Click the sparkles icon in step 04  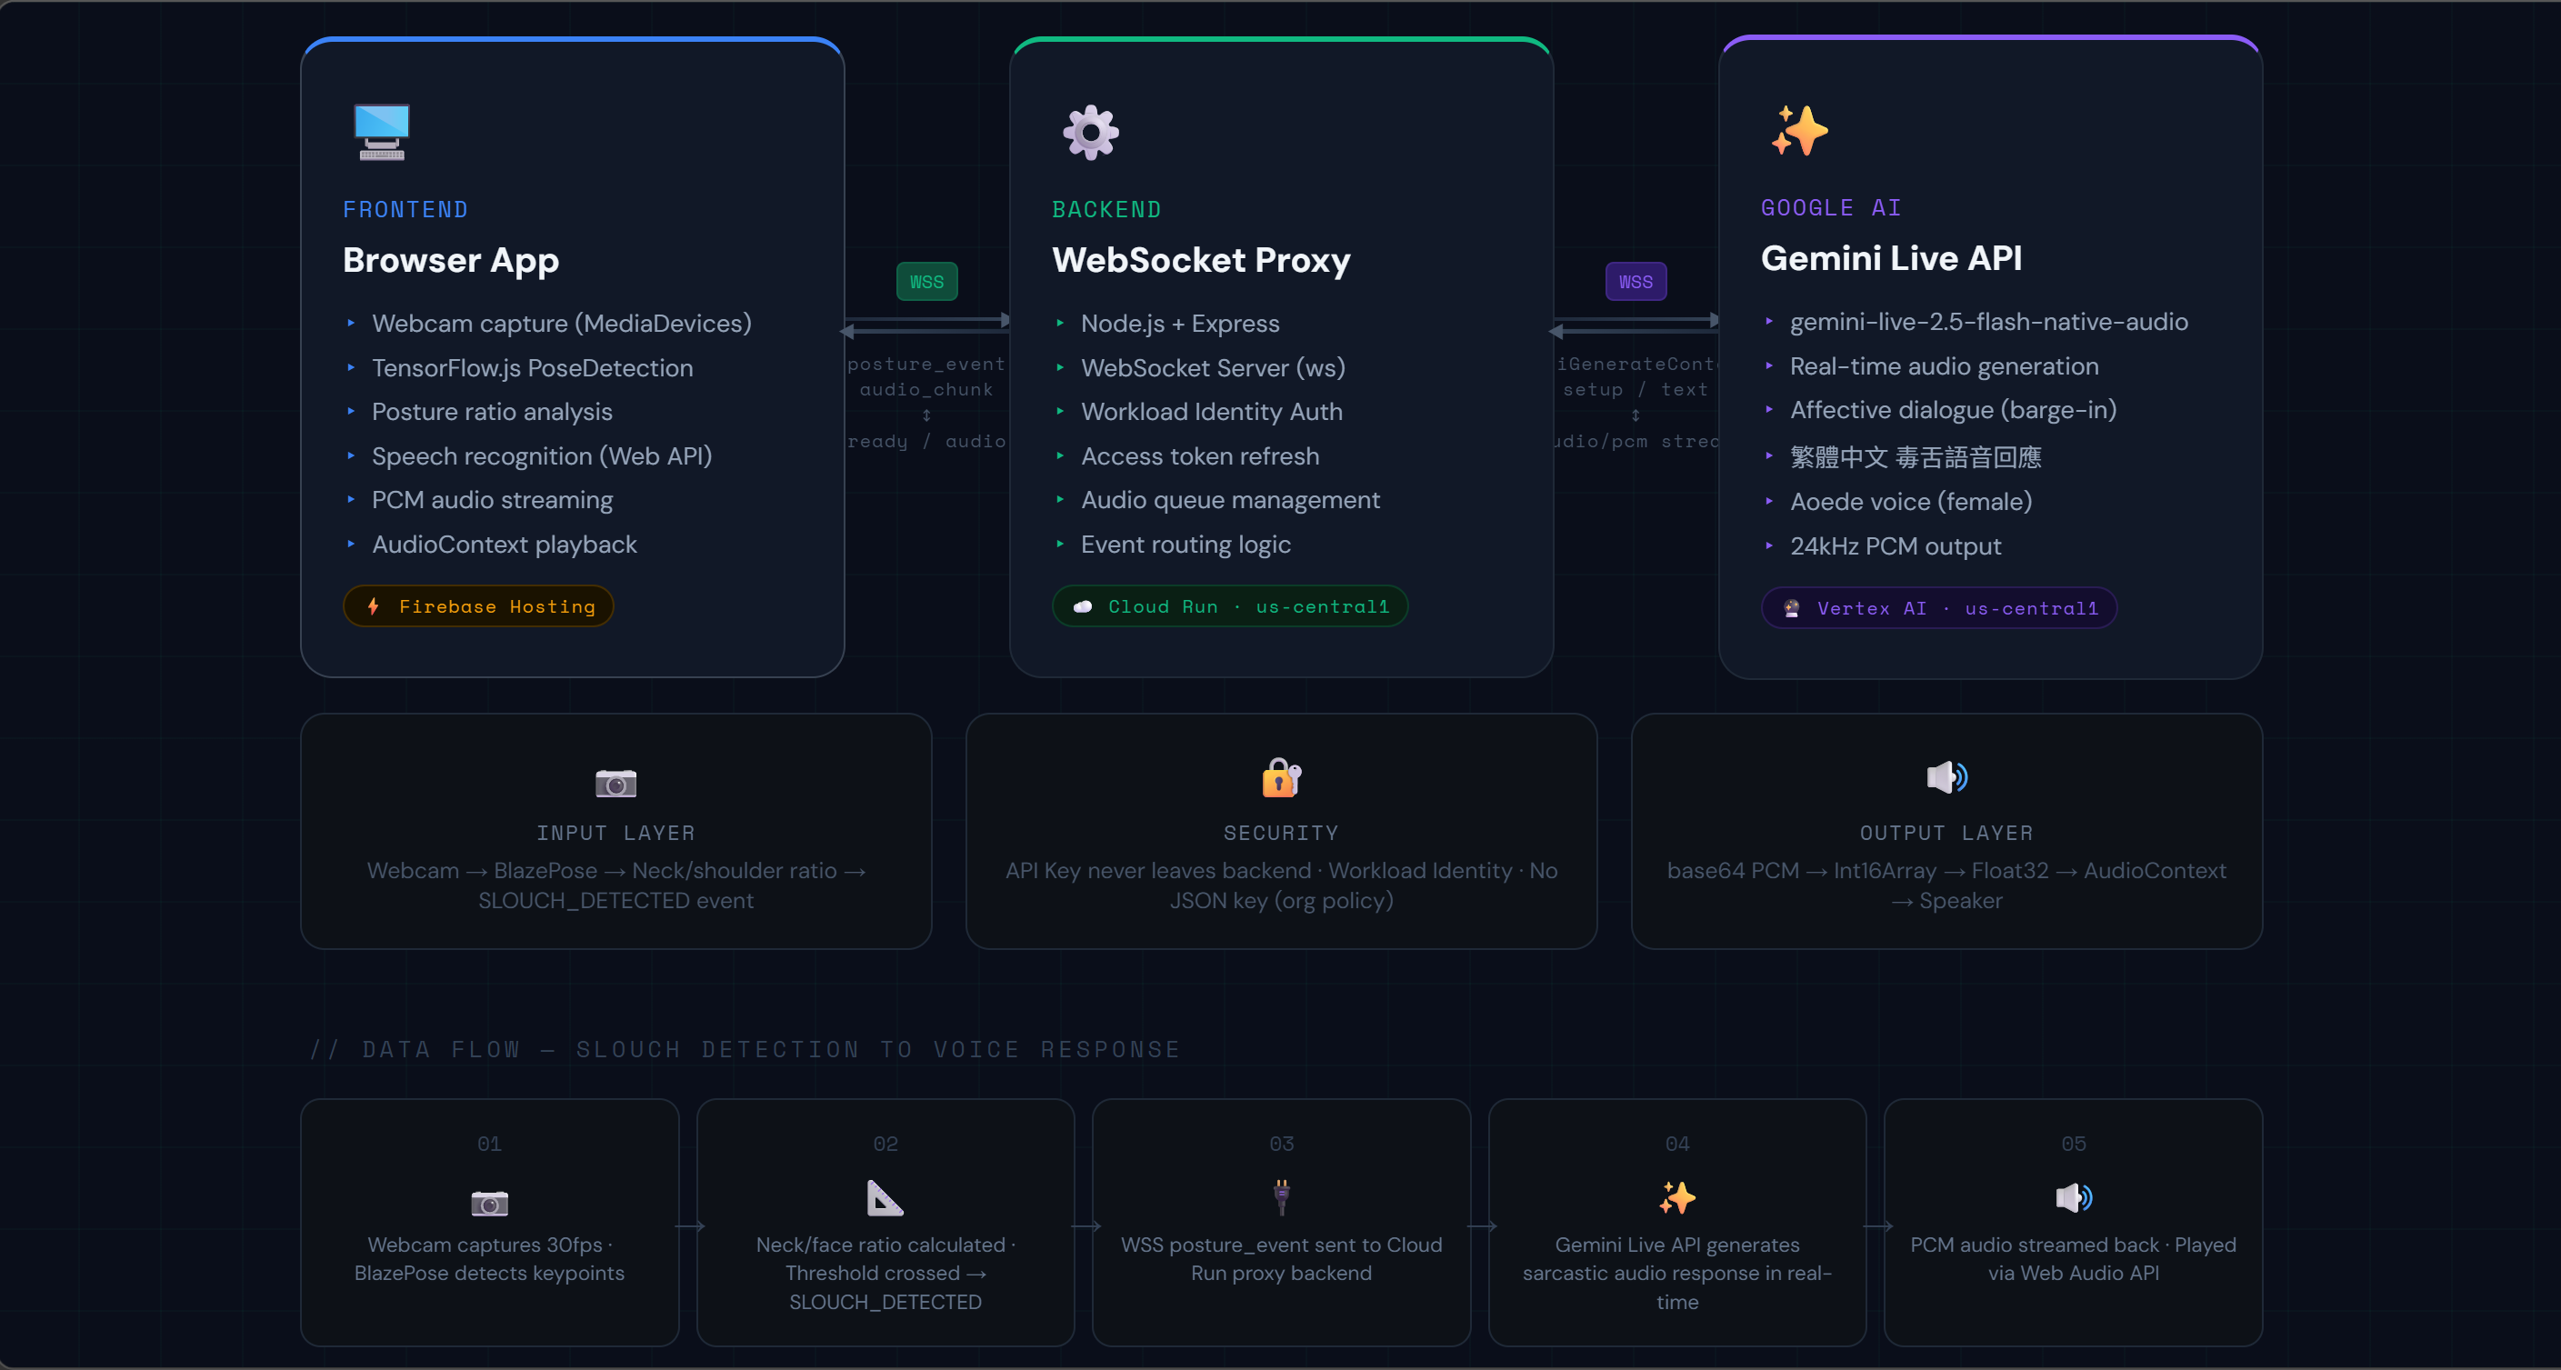(x=1677, y=1198)
